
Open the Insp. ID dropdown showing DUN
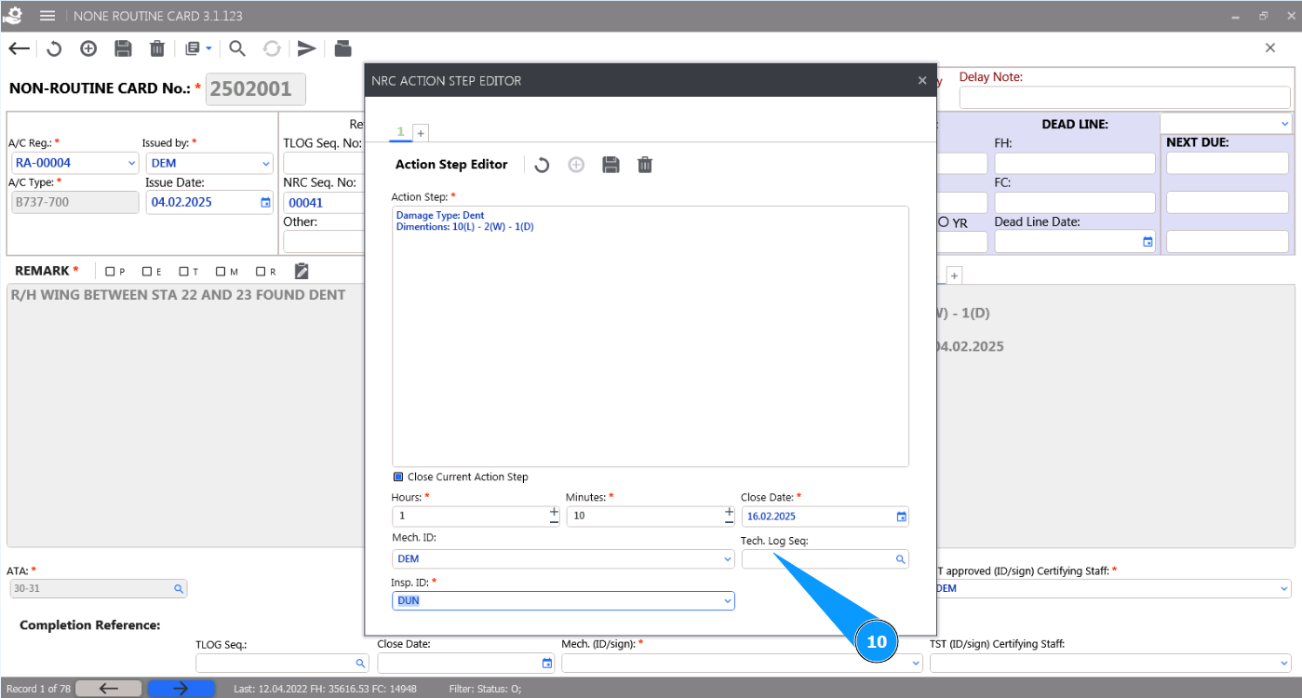727,601
